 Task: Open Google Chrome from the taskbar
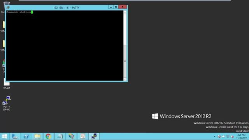coord(48,136)
